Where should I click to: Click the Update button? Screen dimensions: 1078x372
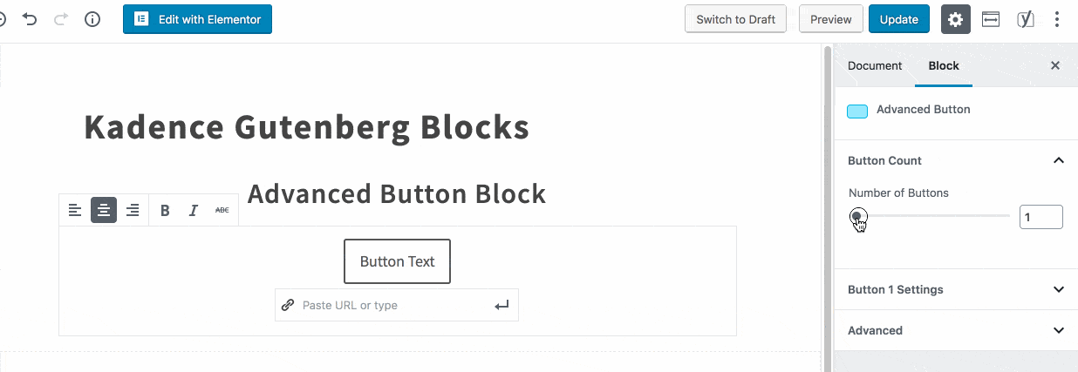[899, 19]
